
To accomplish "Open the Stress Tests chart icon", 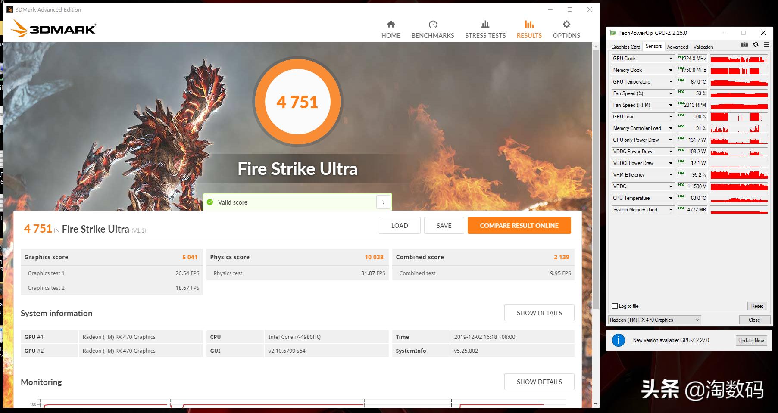I will click(x=485, y=24).
